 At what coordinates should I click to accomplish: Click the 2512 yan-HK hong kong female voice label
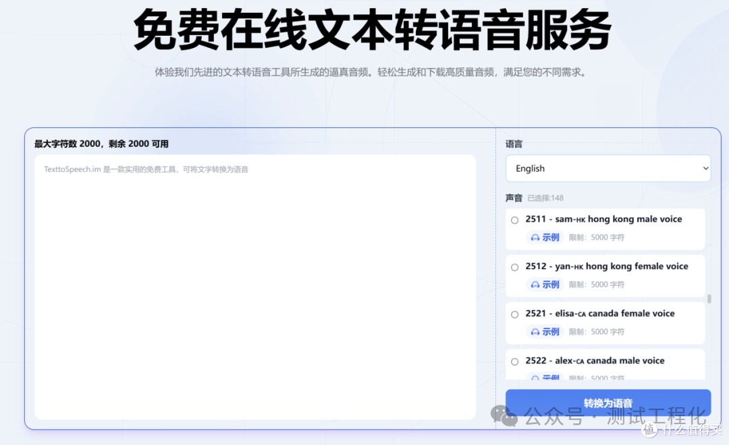pos(607,266)
